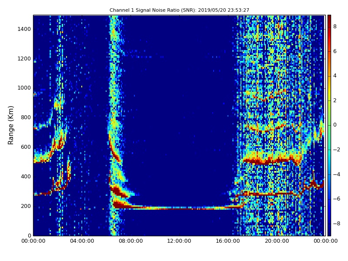Viewport: 348px width, 261px height.
Task: Click the 200 tick on Range axis
Action: [x=26, y=206]
